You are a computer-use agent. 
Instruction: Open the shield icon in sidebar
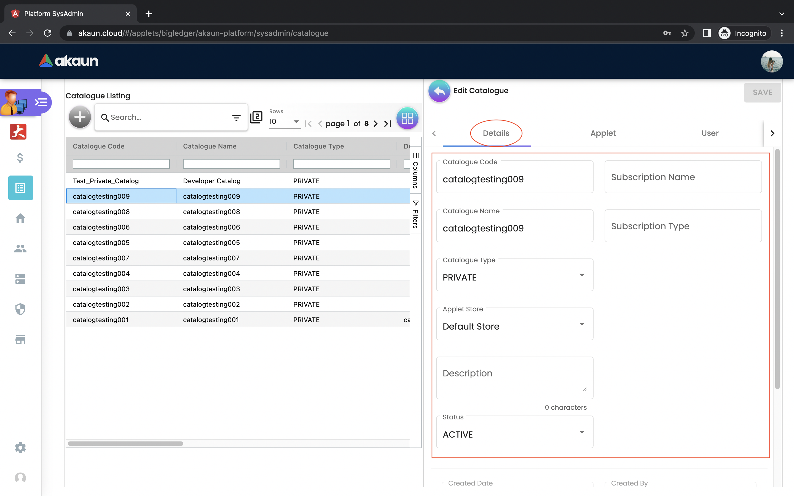(x=20, y=309)
